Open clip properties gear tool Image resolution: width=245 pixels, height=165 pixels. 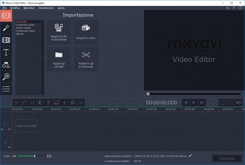coord(72,103)
